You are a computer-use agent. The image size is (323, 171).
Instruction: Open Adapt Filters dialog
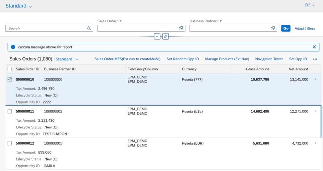coord(304,28)
